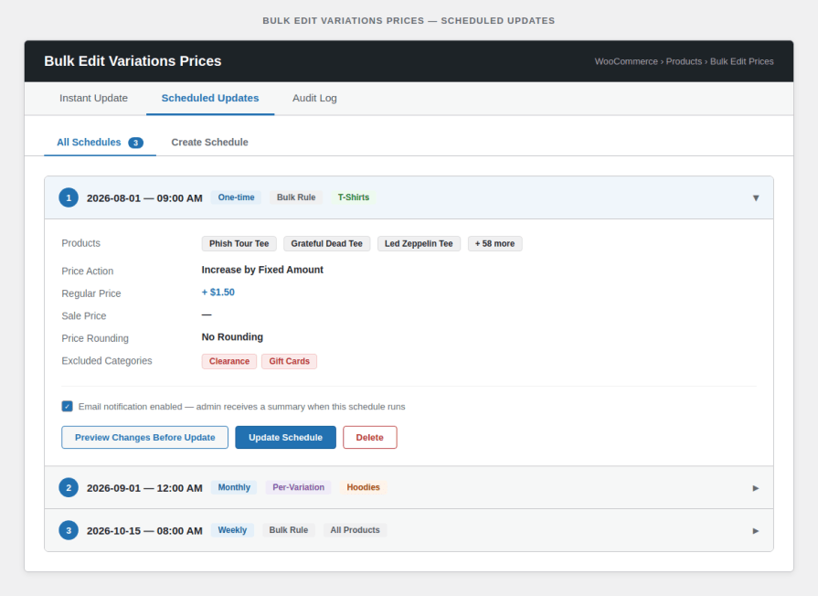
Task: Open the Create Schedule sub-tab
Action: [x=209, y=142]
